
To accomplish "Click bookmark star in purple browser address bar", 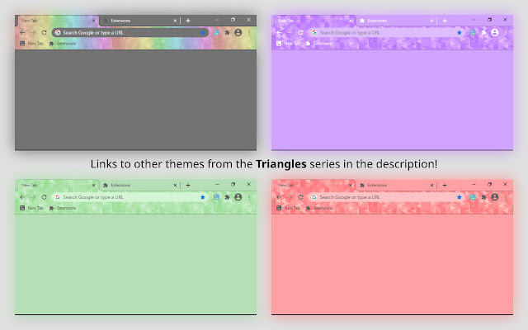I will tap(459, 33).
